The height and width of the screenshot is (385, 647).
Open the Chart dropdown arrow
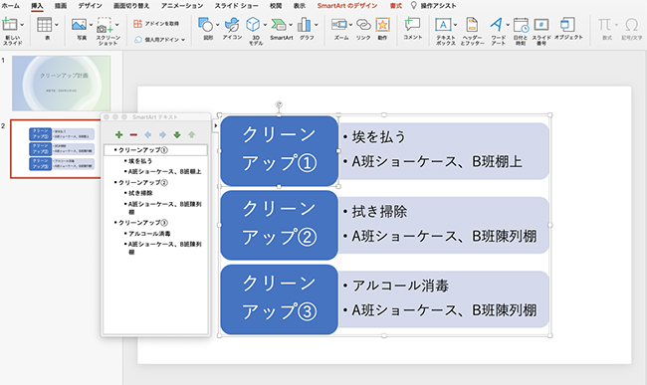tap(317, 25)
